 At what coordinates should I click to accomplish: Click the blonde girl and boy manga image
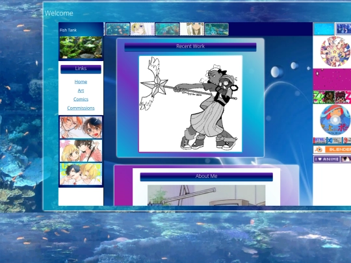(x=81, y=151)
